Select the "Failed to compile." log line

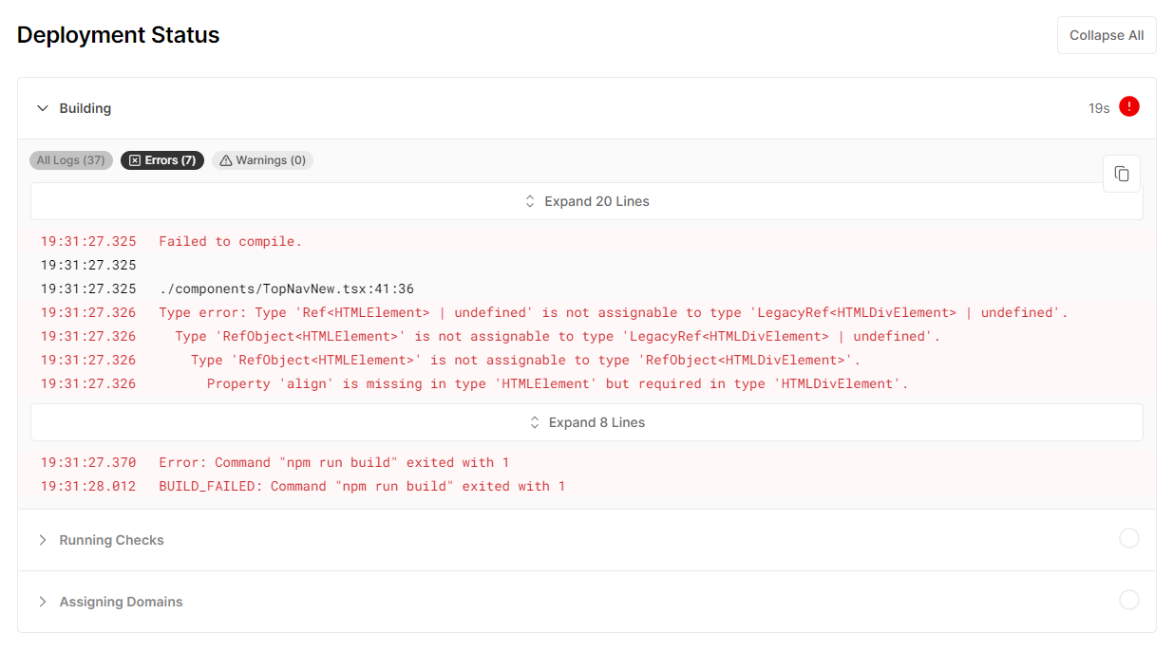click(230, 241)
